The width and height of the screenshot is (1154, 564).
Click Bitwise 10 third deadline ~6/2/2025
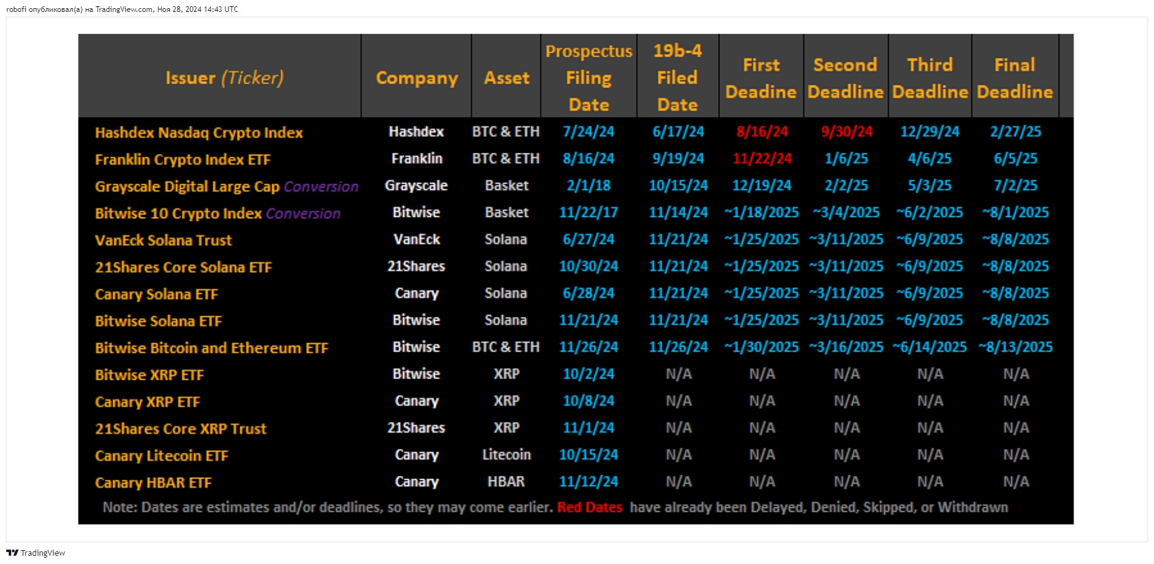(x=930, y=213)
